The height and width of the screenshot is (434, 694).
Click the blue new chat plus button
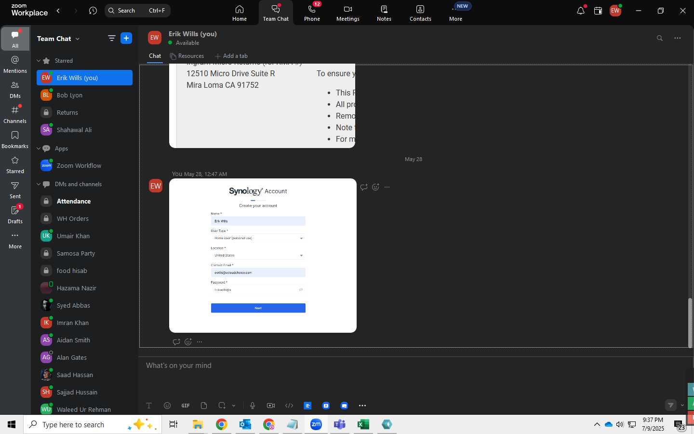(126, 39)
